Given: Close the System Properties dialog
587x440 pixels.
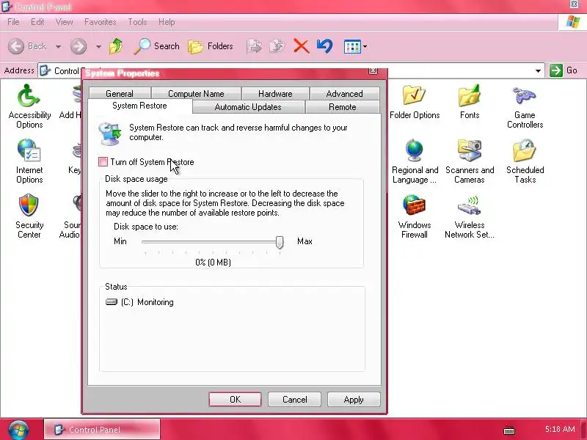Looking at the screenshot, I should click(373, 70).
